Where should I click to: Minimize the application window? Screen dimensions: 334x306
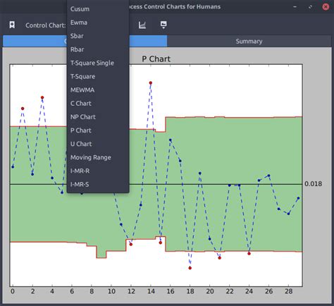[x=295, y=7]
